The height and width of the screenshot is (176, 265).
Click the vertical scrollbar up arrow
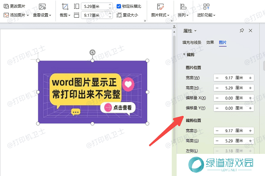[174, 32]
